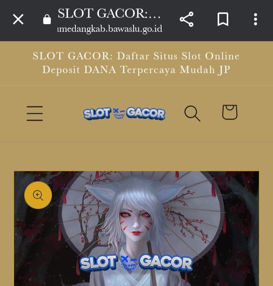Viewport: 273px width, 286px height.
Task: Tap the "Deposit DANA Terpercaya Mudah JP" banner line
Action: [x=136, y=70]
